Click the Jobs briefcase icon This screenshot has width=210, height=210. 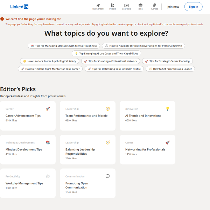pyautogui.click(x=140, y=5)
